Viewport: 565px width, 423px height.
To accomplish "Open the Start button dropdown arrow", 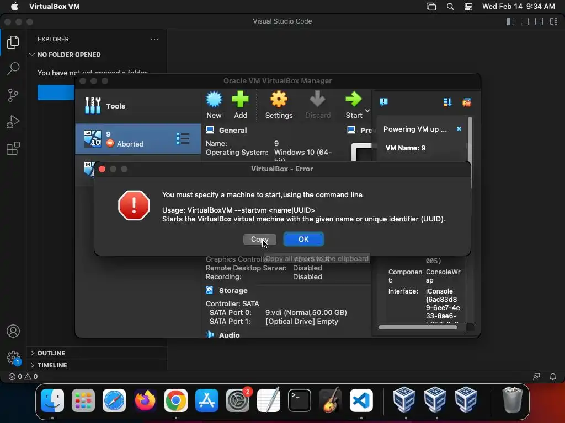I will (367, 110).
